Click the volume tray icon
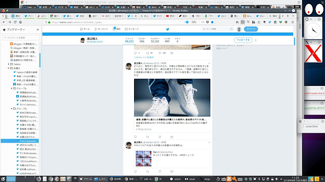The height and width of the screenshot is (182, 325). pos(276,179)
